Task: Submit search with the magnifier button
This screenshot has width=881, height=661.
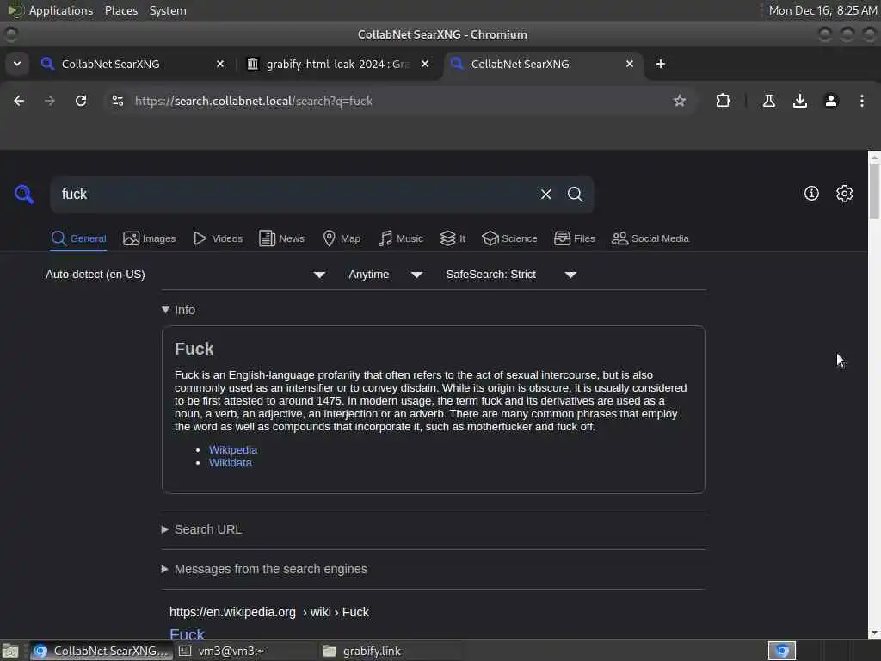Action: (x=575, y=194)
